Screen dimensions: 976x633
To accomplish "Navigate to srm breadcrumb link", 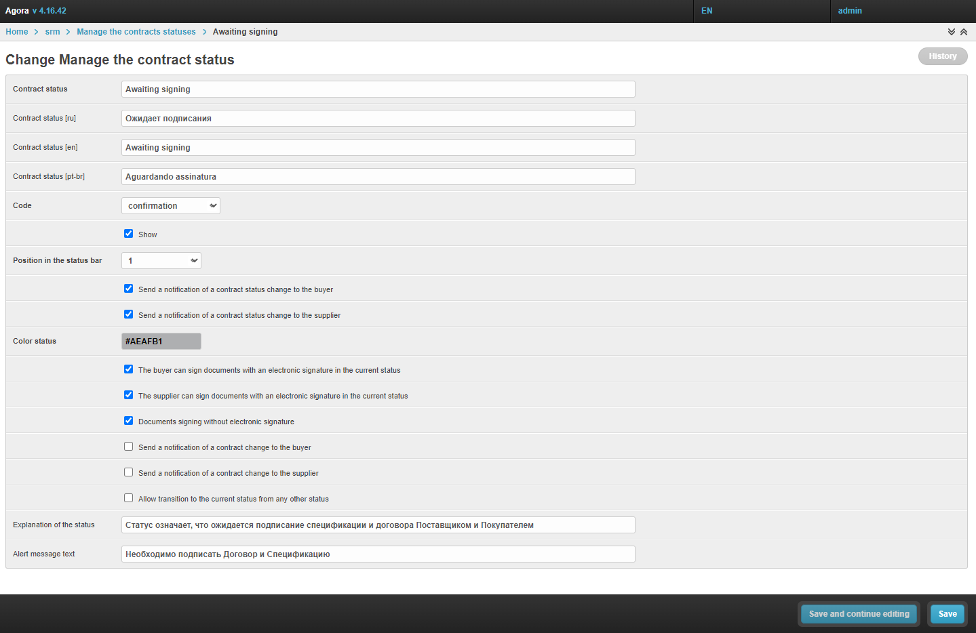I will coord(52,32).
